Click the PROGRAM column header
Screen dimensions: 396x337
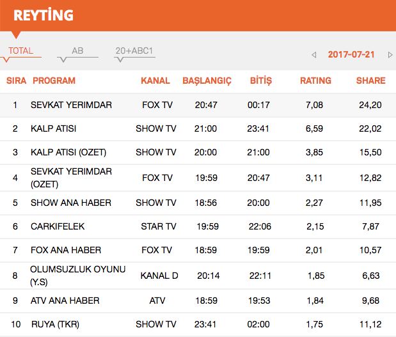click(54, 81)
